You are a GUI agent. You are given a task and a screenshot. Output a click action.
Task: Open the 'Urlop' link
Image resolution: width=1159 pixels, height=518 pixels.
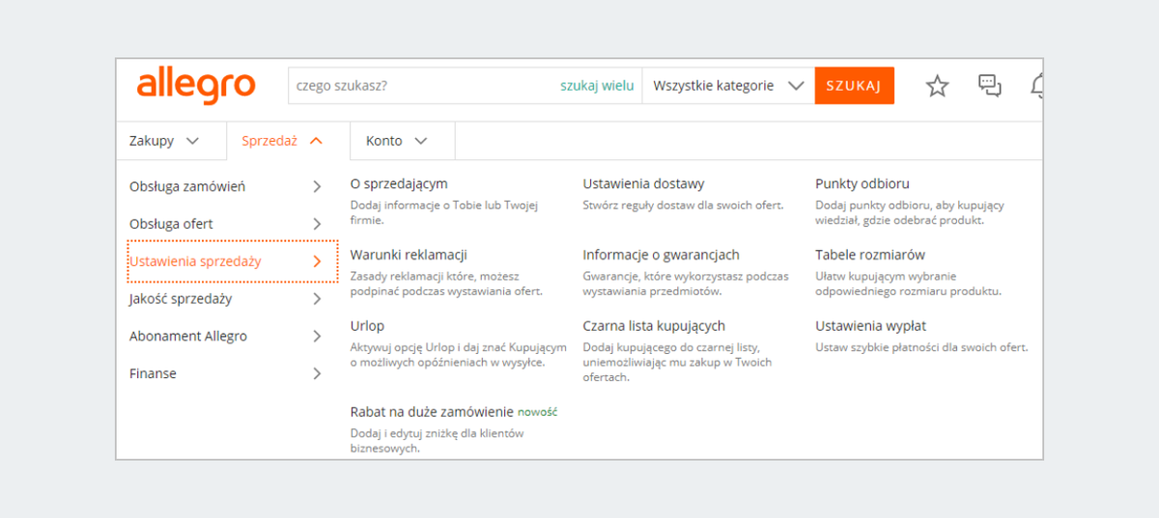(x=367, y=326)
